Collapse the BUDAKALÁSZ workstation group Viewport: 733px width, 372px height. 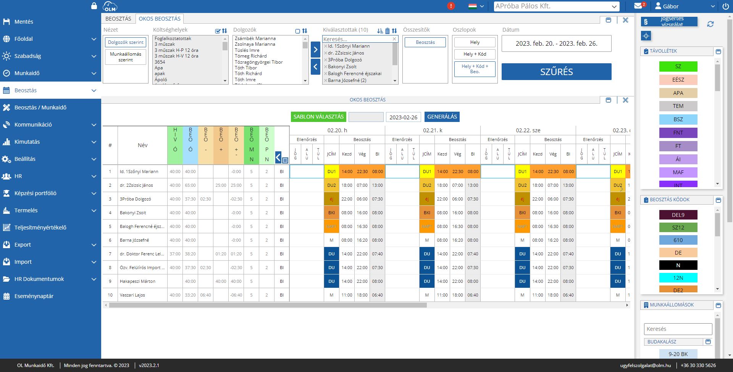[x=708, y=342]
